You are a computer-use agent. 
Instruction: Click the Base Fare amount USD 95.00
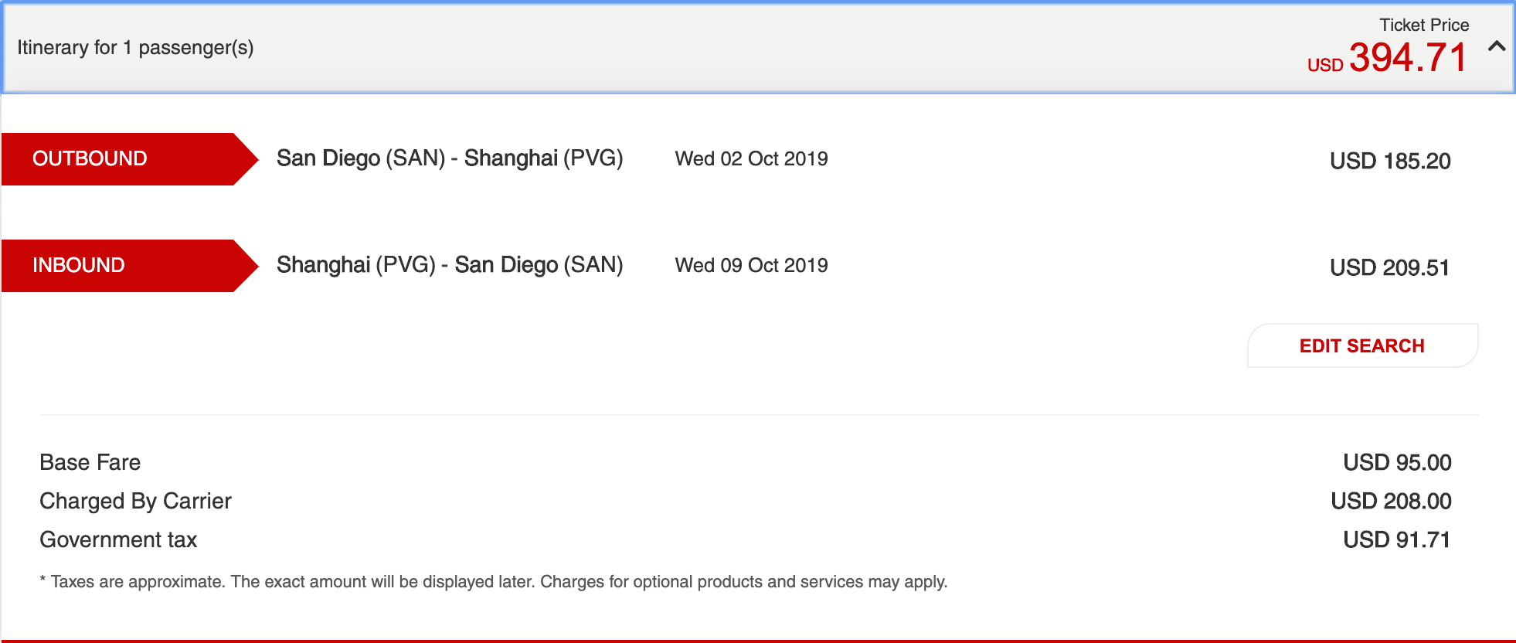pos(1396,462)
